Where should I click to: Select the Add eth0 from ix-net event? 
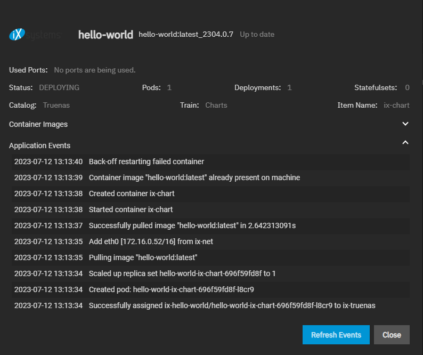pyautogui.click(x=210, y=241)
